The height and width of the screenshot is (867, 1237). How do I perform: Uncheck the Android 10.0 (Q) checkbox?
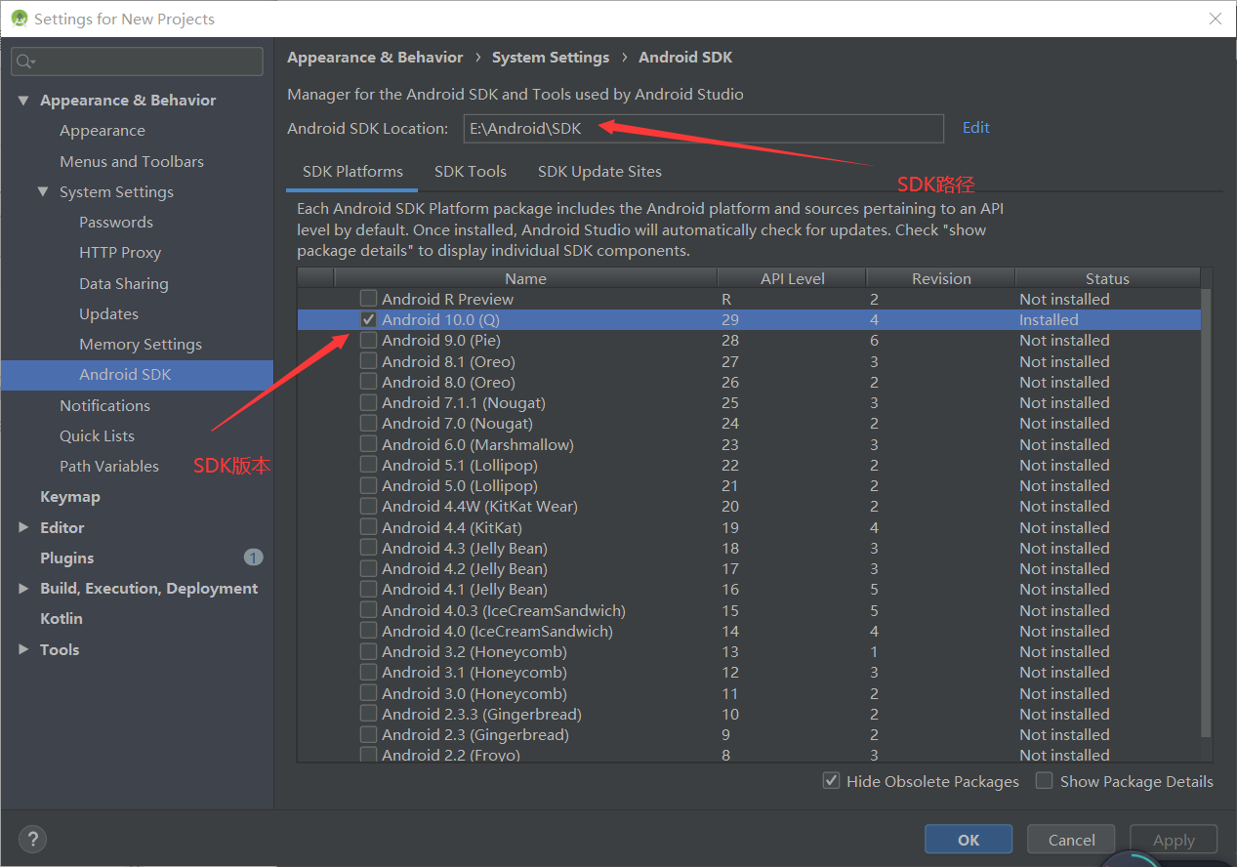coord(368,319)
